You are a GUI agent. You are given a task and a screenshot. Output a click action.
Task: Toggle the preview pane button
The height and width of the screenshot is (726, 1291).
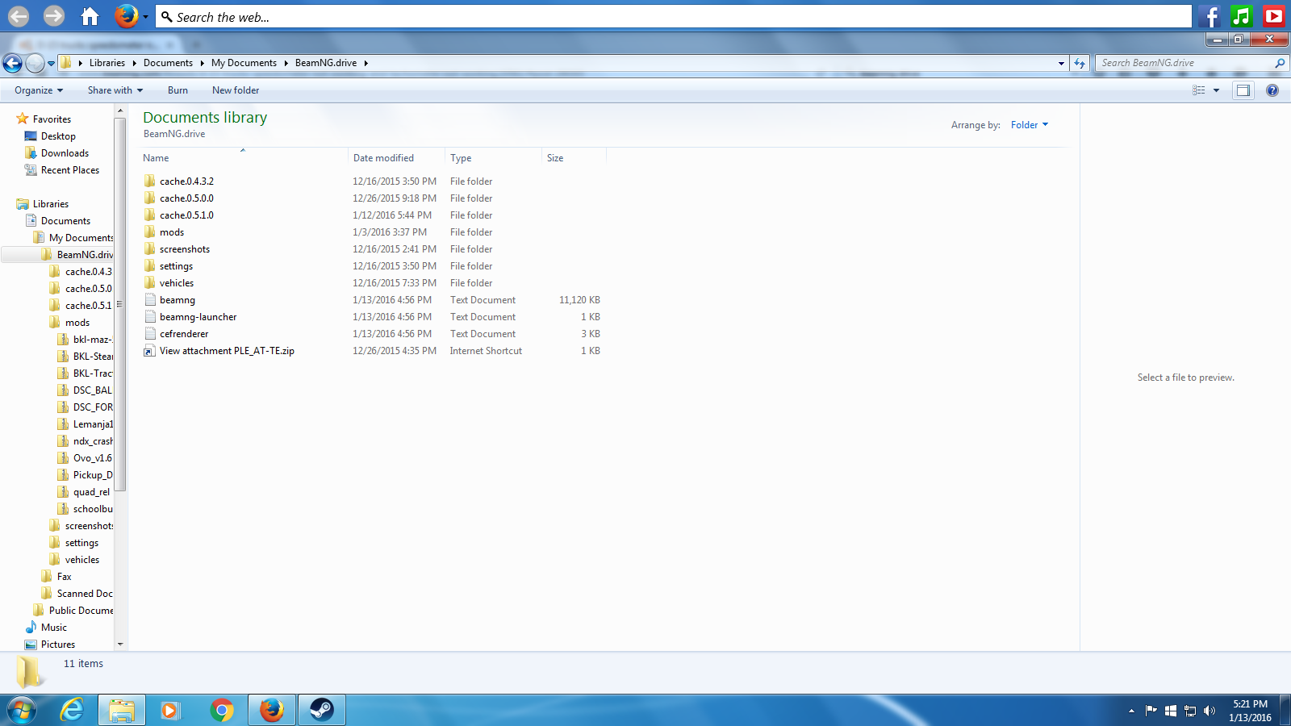[x=1243, y=90]
